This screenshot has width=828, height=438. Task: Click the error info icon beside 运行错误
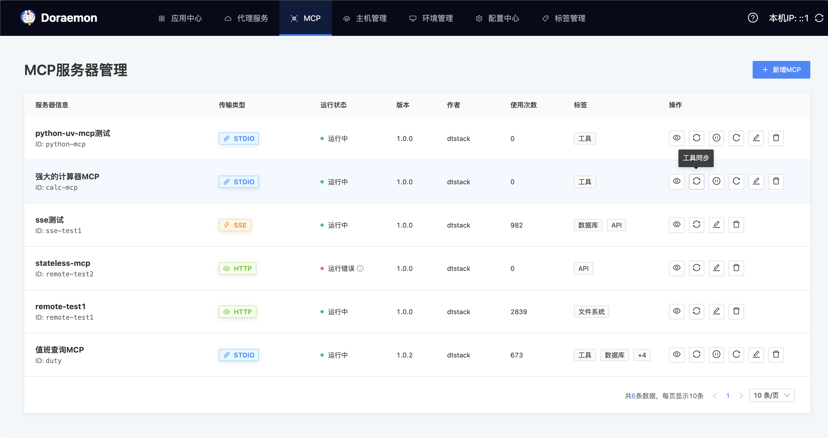360,268
